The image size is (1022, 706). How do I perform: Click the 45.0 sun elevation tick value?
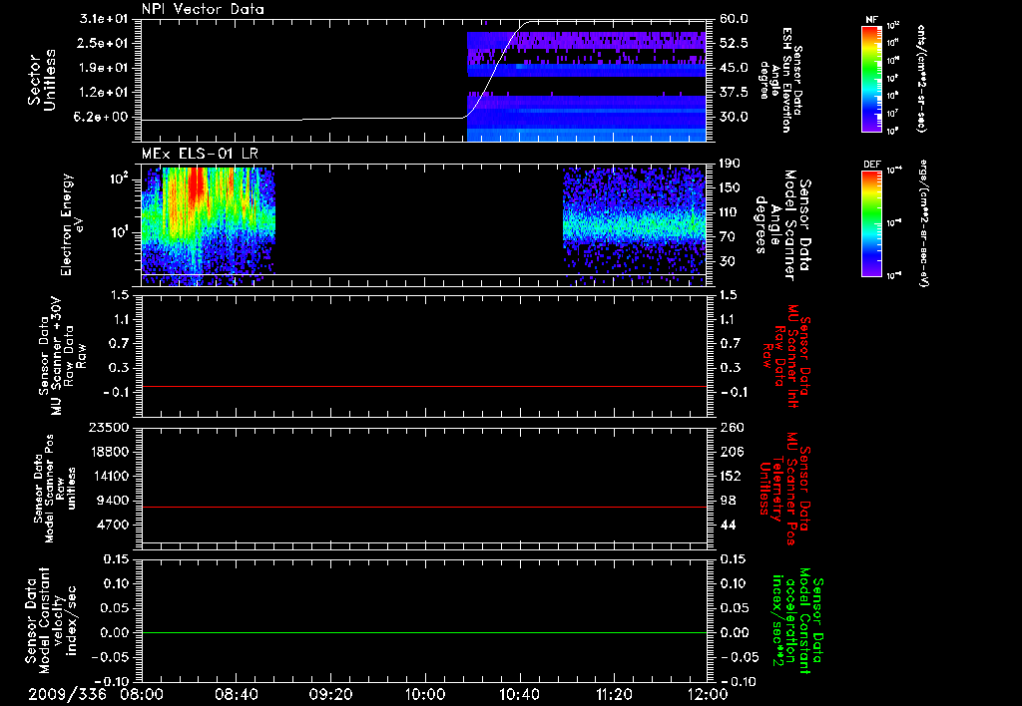click(x=734, y=68)
